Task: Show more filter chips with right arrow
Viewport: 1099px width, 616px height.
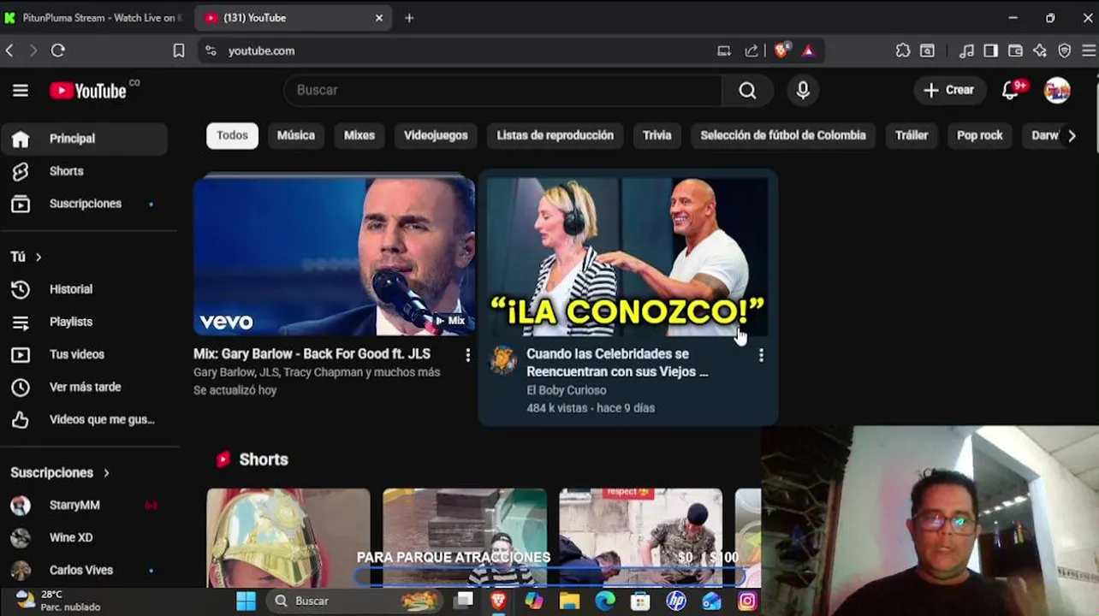Action: 1072,135
